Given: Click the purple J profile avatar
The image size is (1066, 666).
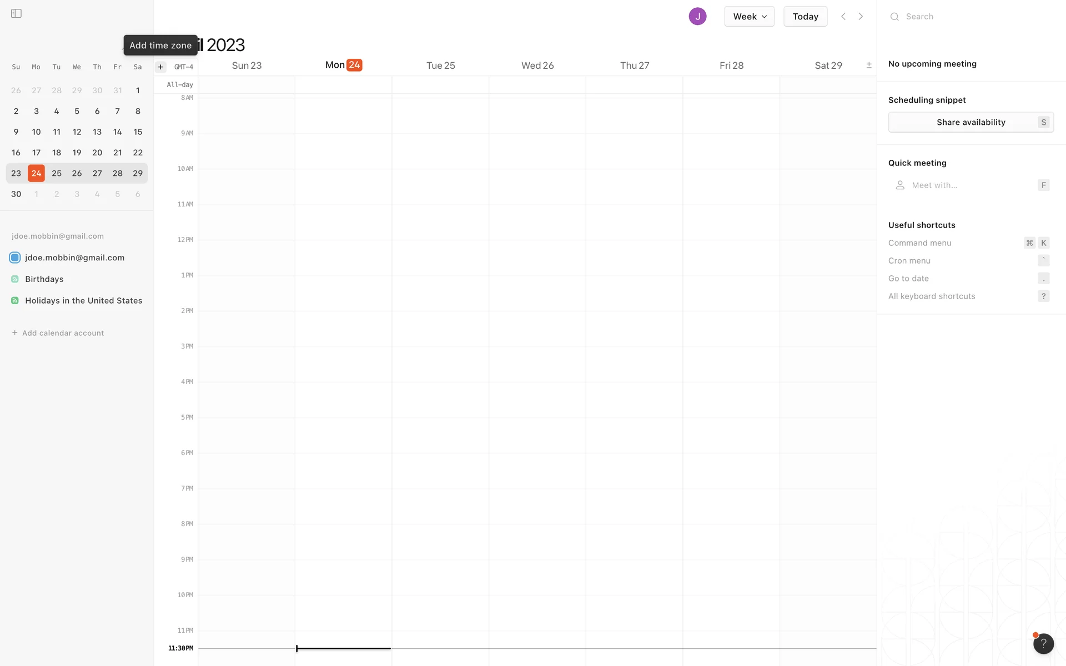Looking at the screenshot, I should [697, 17].
